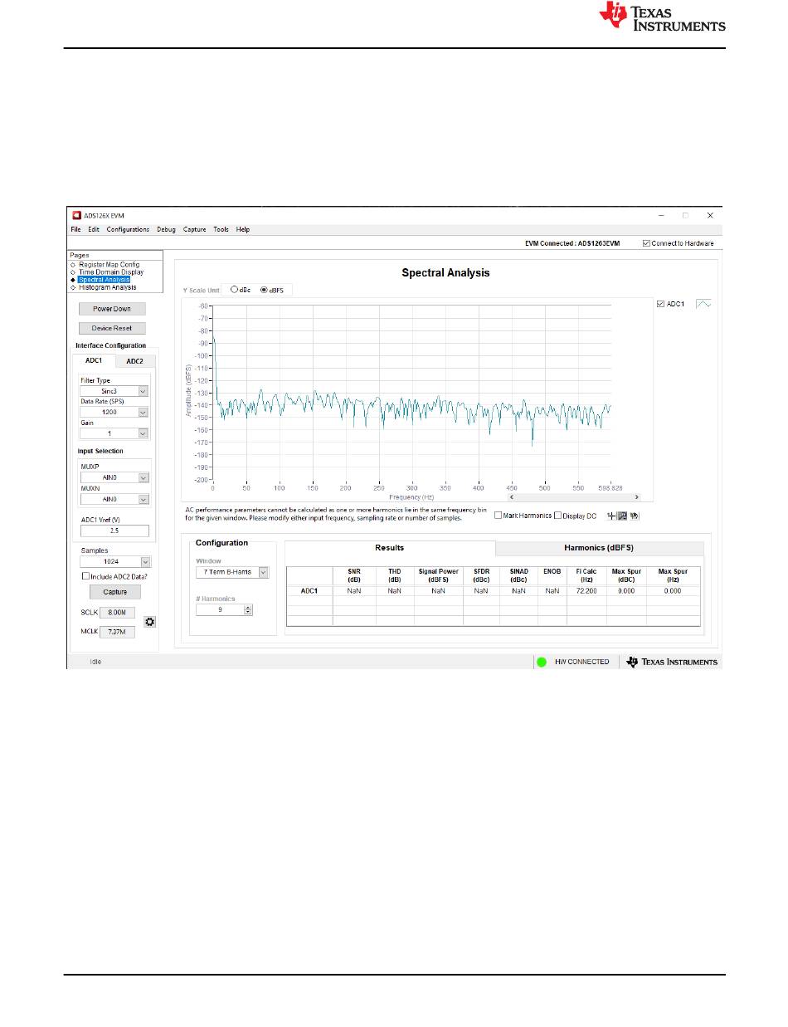Viewport: 788px width, 1027px height.
Task: Open clock settings gear icon
Action: pos(150,622)
